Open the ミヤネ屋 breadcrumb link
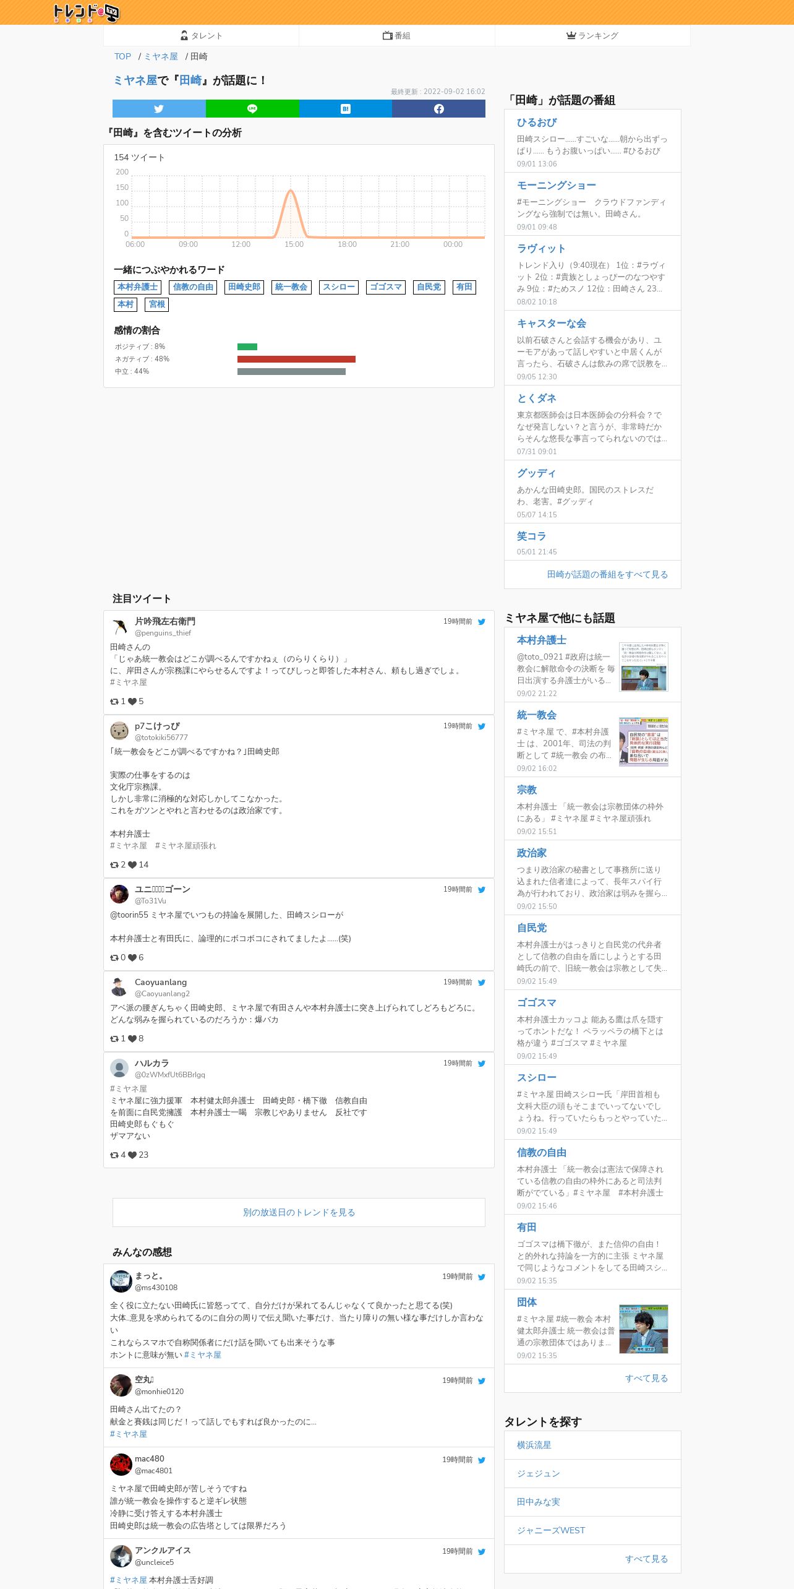Viewport: 794px width, 1589px height. click(161, 56)
